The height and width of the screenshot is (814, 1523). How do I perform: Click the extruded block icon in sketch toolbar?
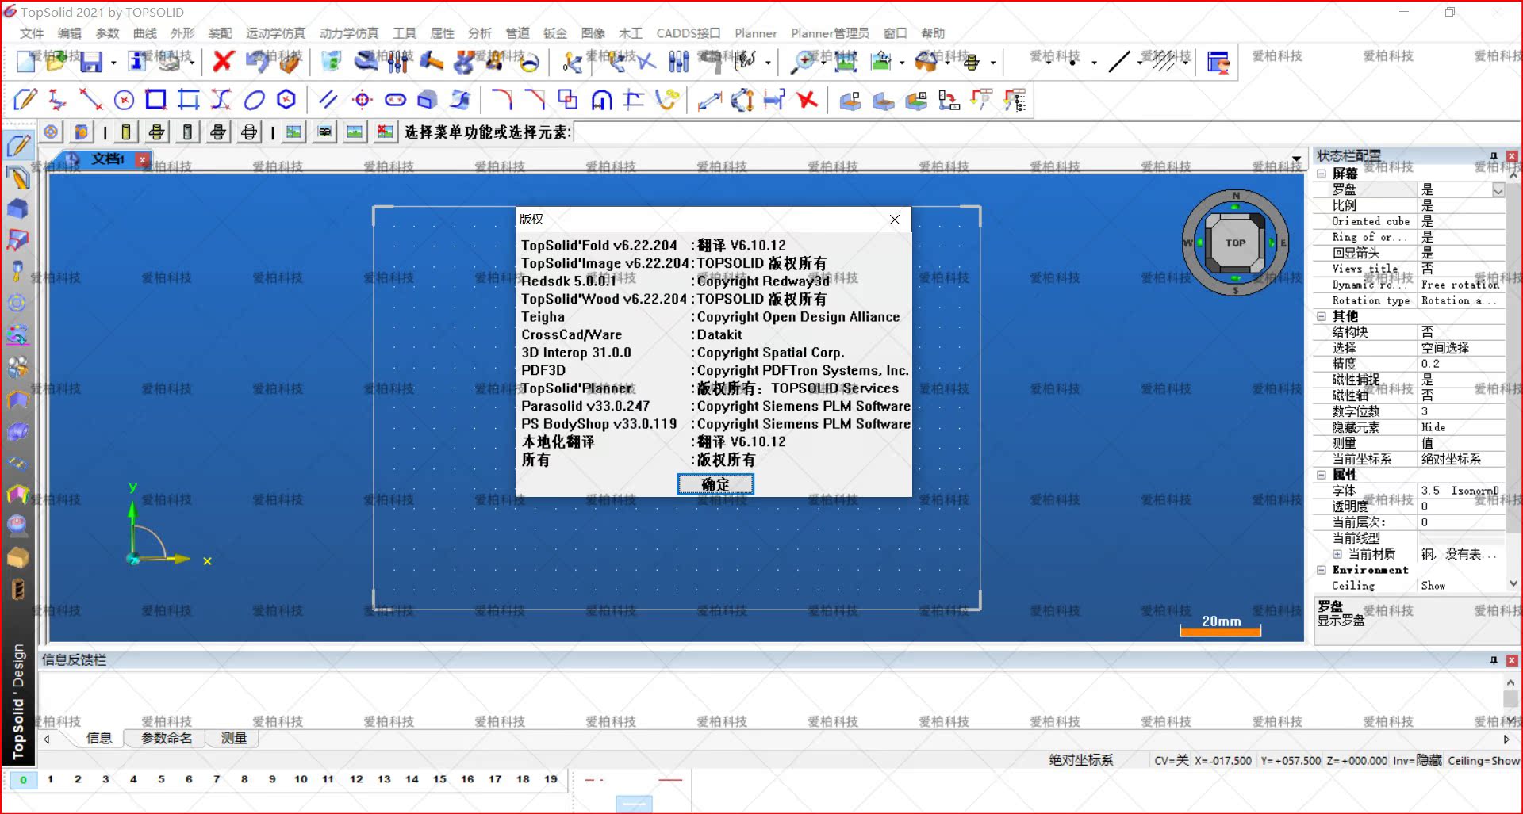[428, 100]
